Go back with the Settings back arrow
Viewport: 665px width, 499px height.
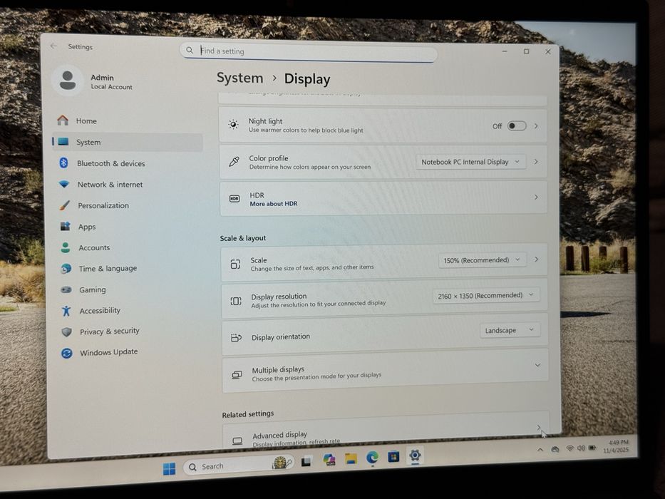pos(53,46)
